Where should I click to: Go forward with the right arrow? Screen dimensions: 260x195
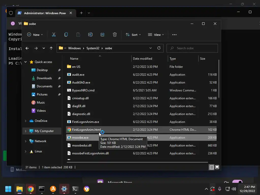(x=36, y=48)
